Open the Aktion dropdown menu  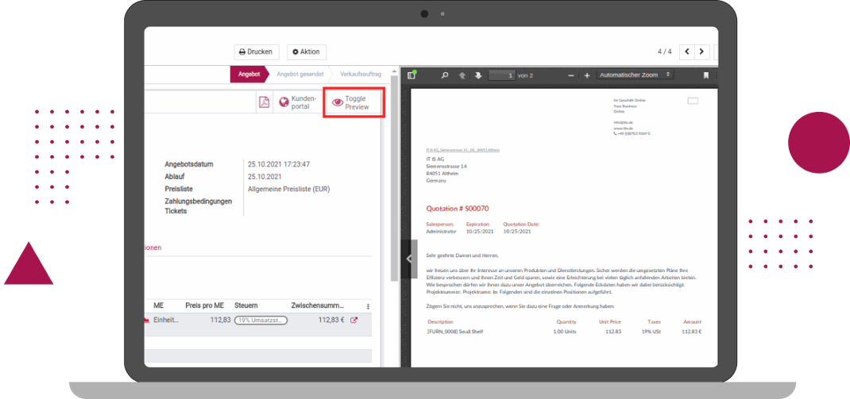(x=306, y=52)
